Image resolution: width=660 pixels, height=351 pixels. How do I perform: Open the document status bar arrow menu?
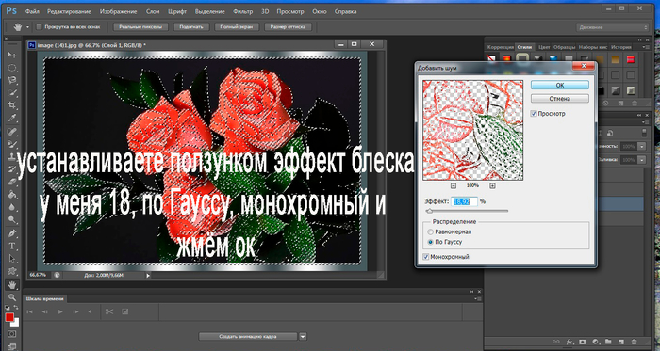[148, 276]
